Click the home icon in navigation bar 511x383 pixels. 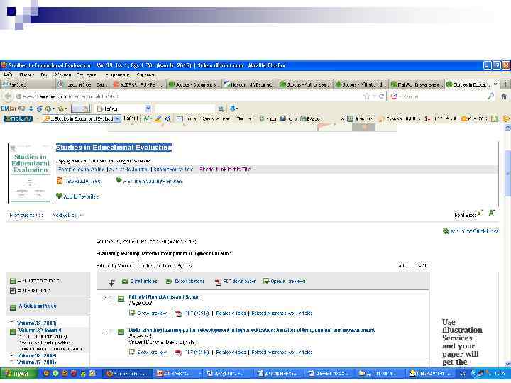tap(504, 96)
